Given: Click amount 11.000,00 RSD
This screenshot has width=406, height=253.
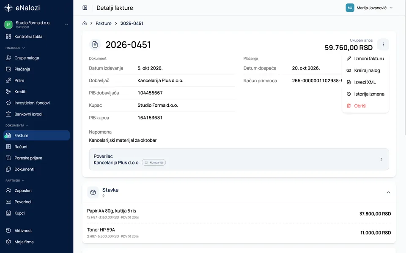Looking at the screenshot, I should 376,233.
